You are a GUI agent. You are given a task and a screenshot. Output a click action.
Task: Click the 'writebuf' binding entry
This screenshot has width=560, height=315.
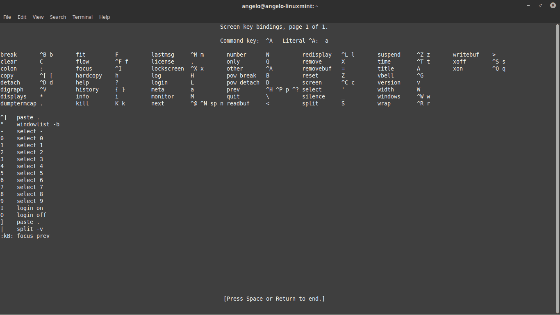[x=466, y=54]
